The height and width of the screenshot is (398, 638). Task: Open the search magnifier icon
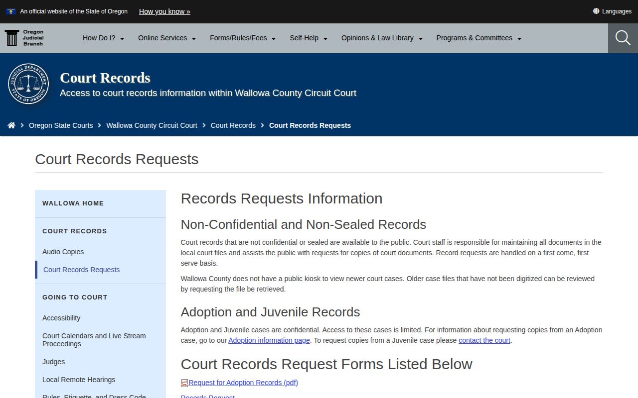point(623,38)
